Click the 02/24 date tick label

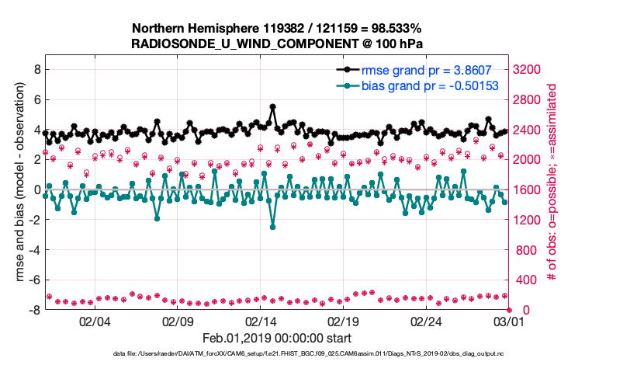(426, 322)
